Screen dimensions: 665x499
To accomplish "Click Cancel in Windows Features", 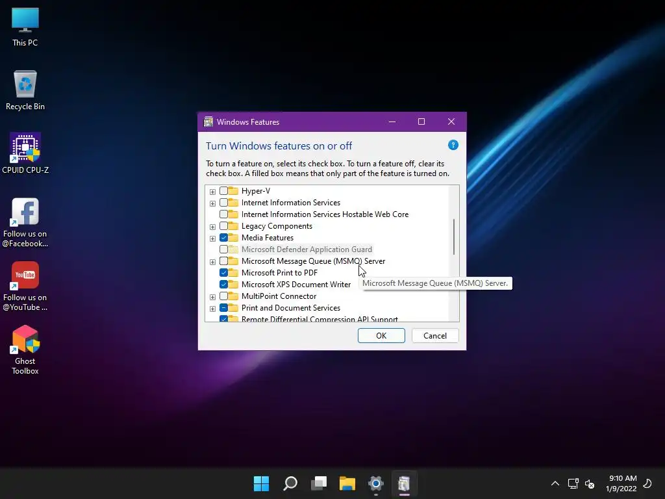I will click(435, 336).
